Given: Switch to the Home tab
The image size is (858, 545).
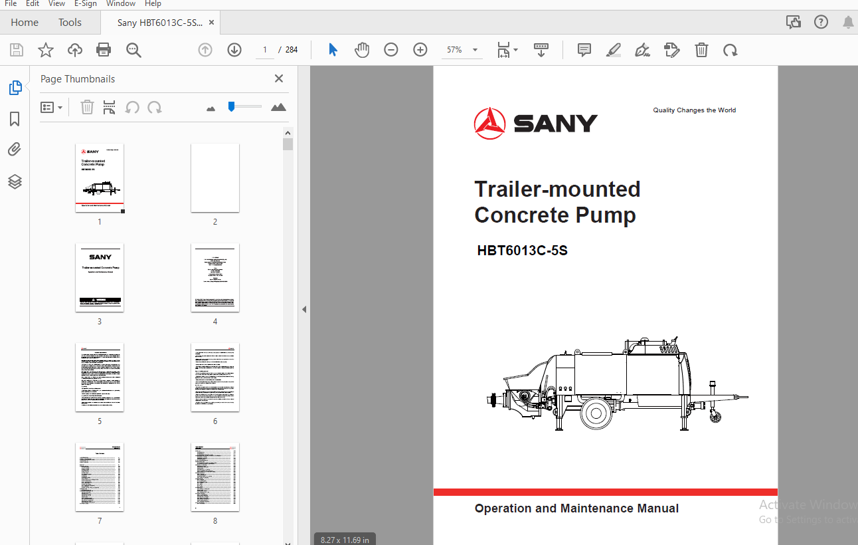Looking at the screenshot, I should (25, 22).
